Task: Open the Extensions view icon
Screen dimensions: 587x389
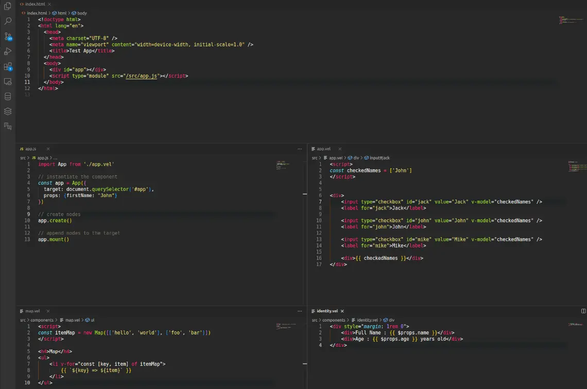Action: 8,66
